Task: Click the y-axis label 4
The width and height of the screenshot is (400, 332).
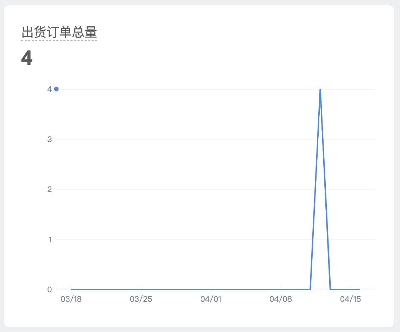Action: [50, 89]
